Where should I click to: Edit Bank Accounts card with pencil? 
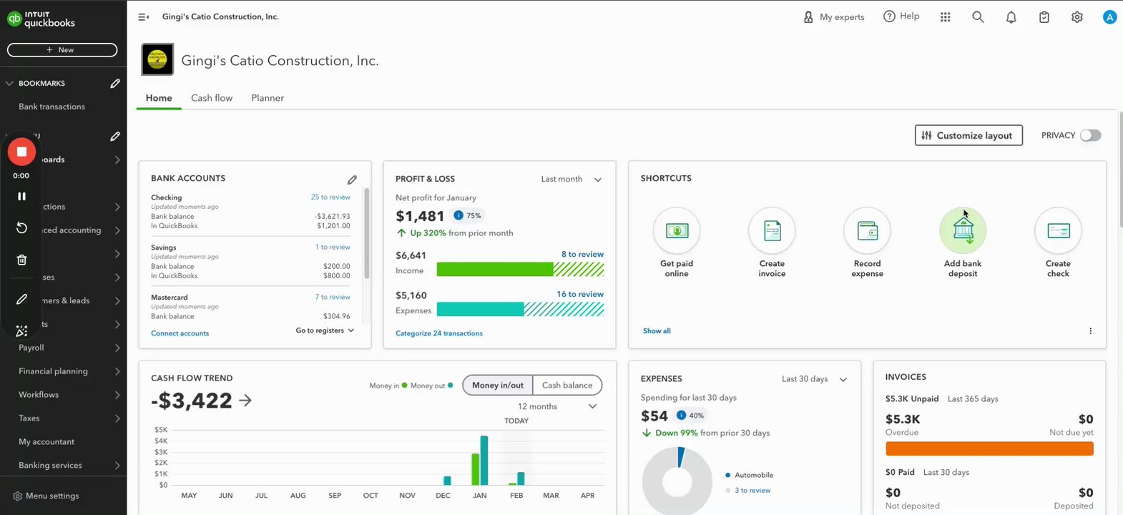click(352, 180)
